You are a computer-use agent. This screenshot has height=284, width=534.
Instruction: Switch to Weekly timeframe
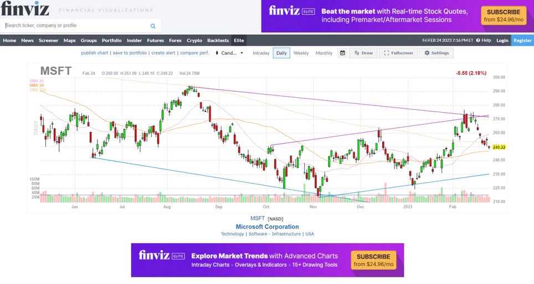coord(301,53)
